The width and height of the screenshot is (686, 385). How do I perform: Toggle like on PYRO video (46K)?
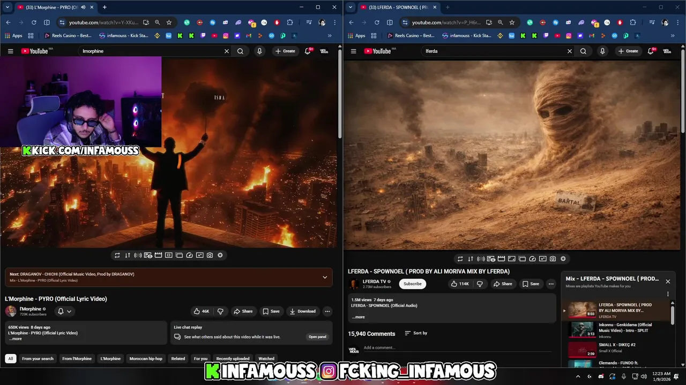tap(202, 311)
